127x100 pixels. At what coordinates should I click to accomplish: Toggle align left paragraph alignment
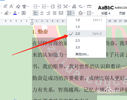(36, 13)
